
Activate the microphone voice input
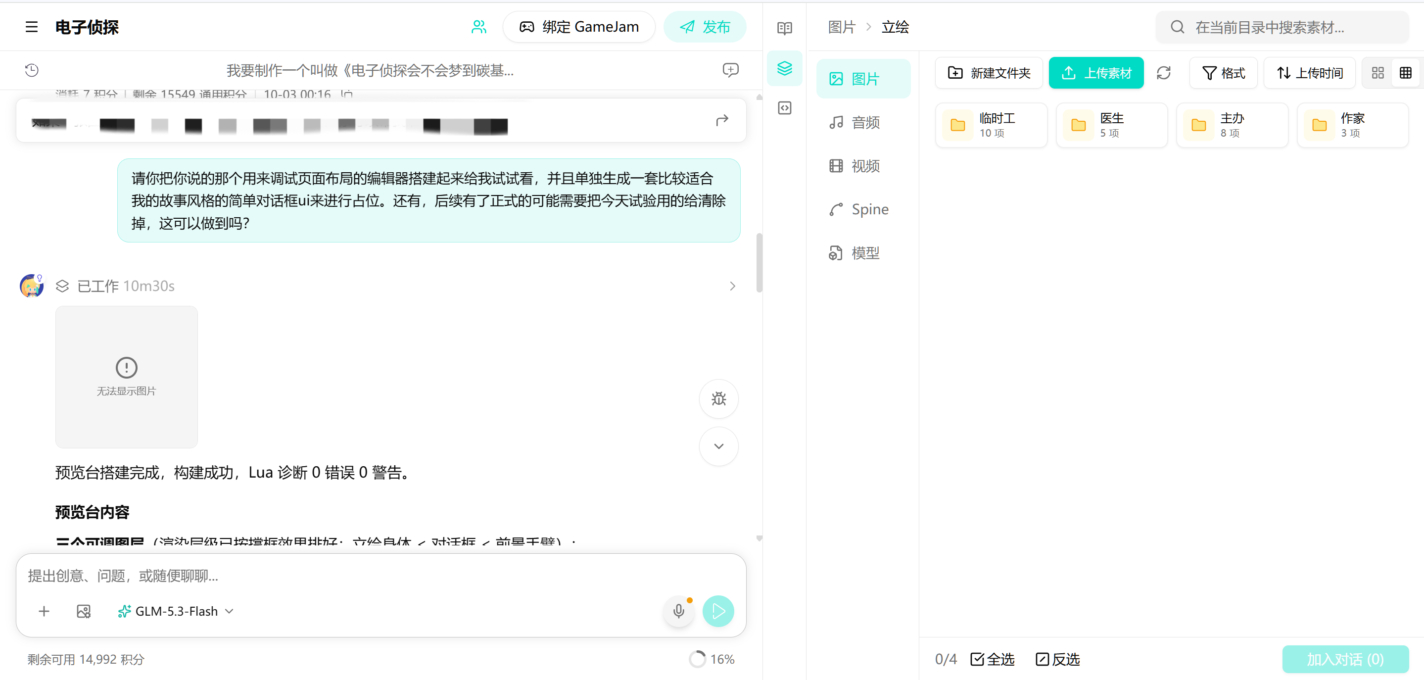[678, 611]
